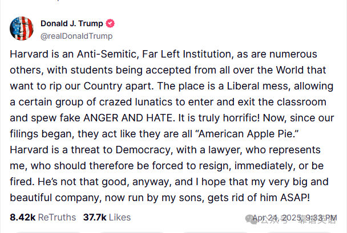Image resolution: width=347 pixels, height=233 pixels.
Task: Open Donald J. Trump display name
Action: 72,23
